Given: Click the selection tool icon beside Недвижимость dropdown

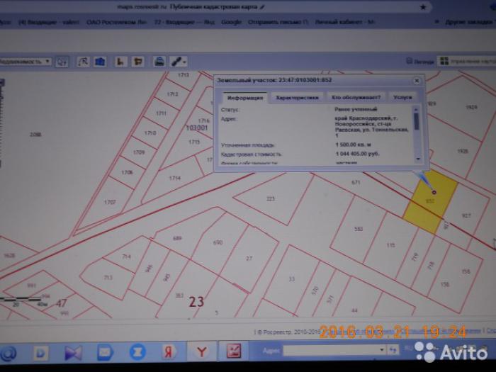Looking at the screenshot, I should [x=62, y=62].
